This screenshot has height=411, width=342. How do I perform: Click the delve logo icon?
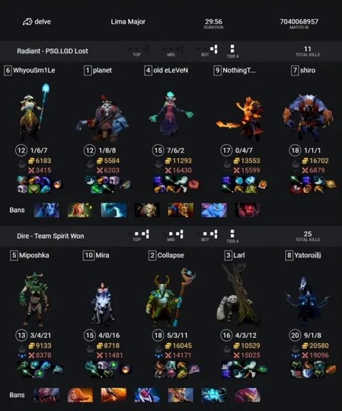pyautogui.click(x=27, y=22)
